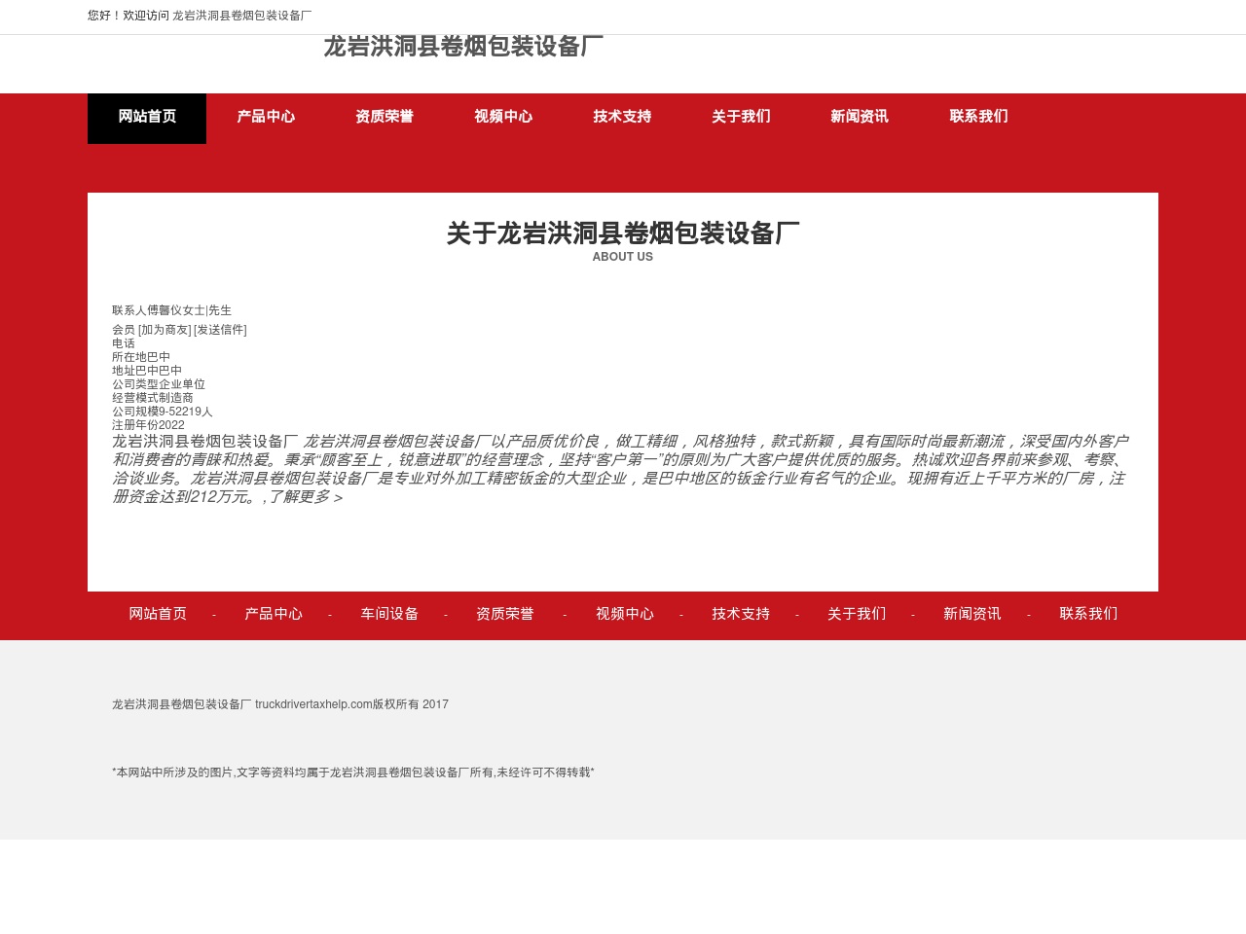Image resolution: width=1246 pixels, height=934 pixels.
Task: Open 新闻资讯 in the footer navigation
Action: 972,614
